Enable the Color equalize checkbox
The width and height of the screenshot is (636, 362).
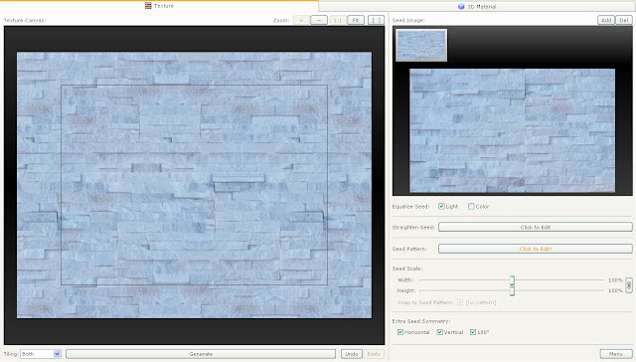click(471, 206)
